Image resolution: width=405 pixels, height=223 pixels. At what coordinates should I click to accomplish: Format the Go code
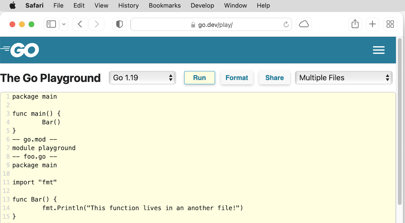click(237, 78)
